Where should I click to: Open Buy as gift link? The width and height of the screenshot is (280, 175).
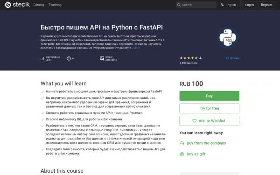[196, 154]
